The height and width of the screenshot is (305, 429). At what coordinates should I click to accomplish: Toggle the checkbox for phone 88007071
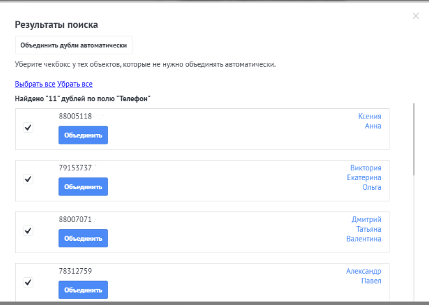[28, 231]
